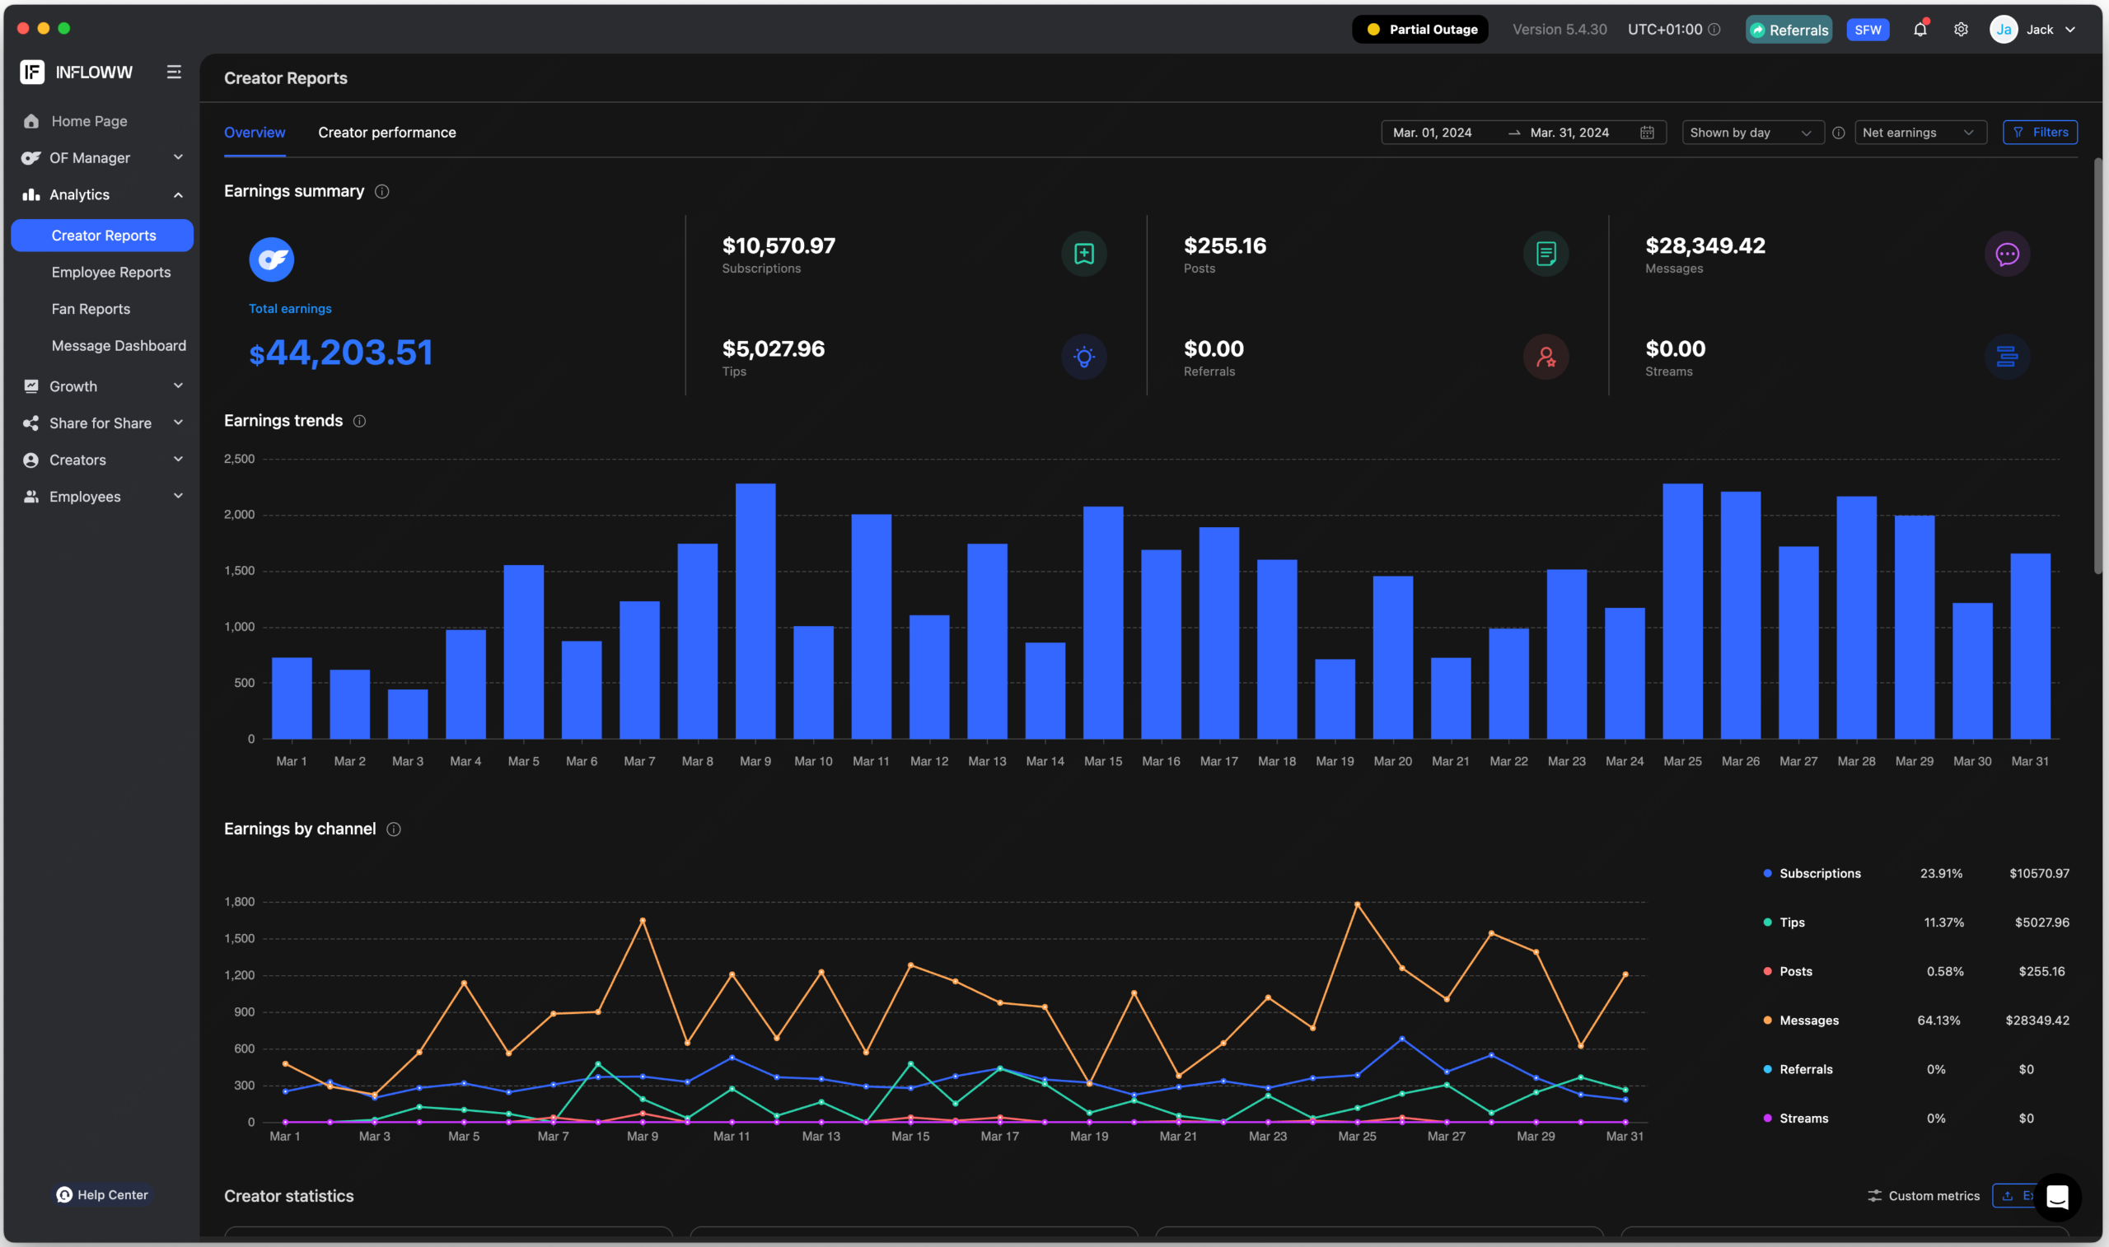Collapse sidebar with the hamburger menu icon

(x=174, y=72)
